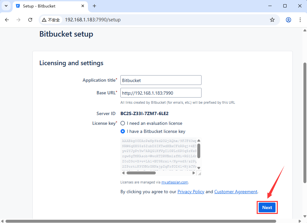The image size is (307, 223).
Task: Reload the Bitbucket setup page
Action: (x=30, y=20)
